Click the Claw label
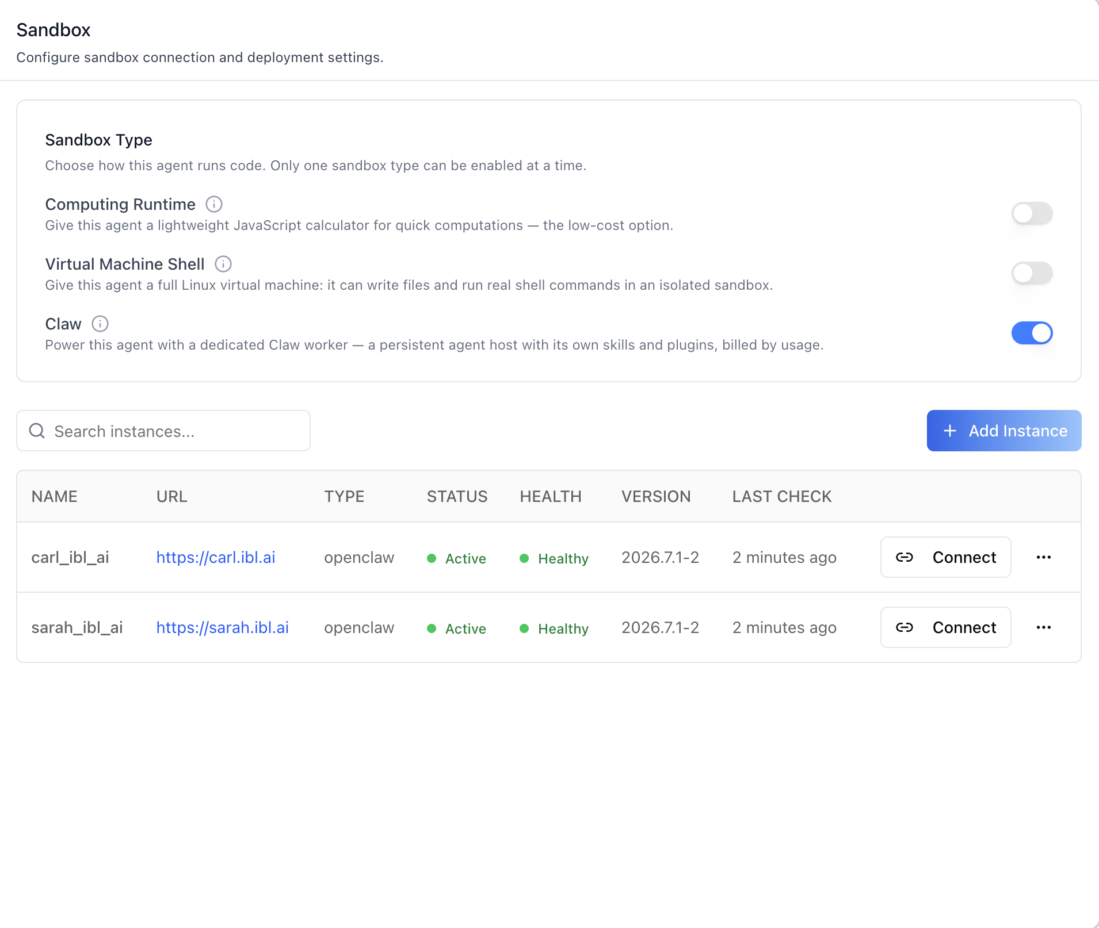 [x=63, y=324]
